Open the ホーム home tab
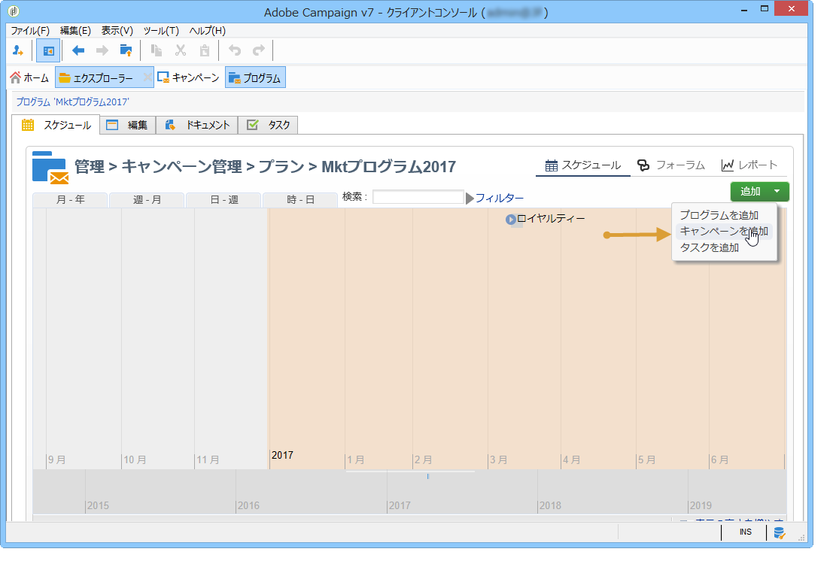Viewport: 836px width, 567px height. tap(30, 77)
